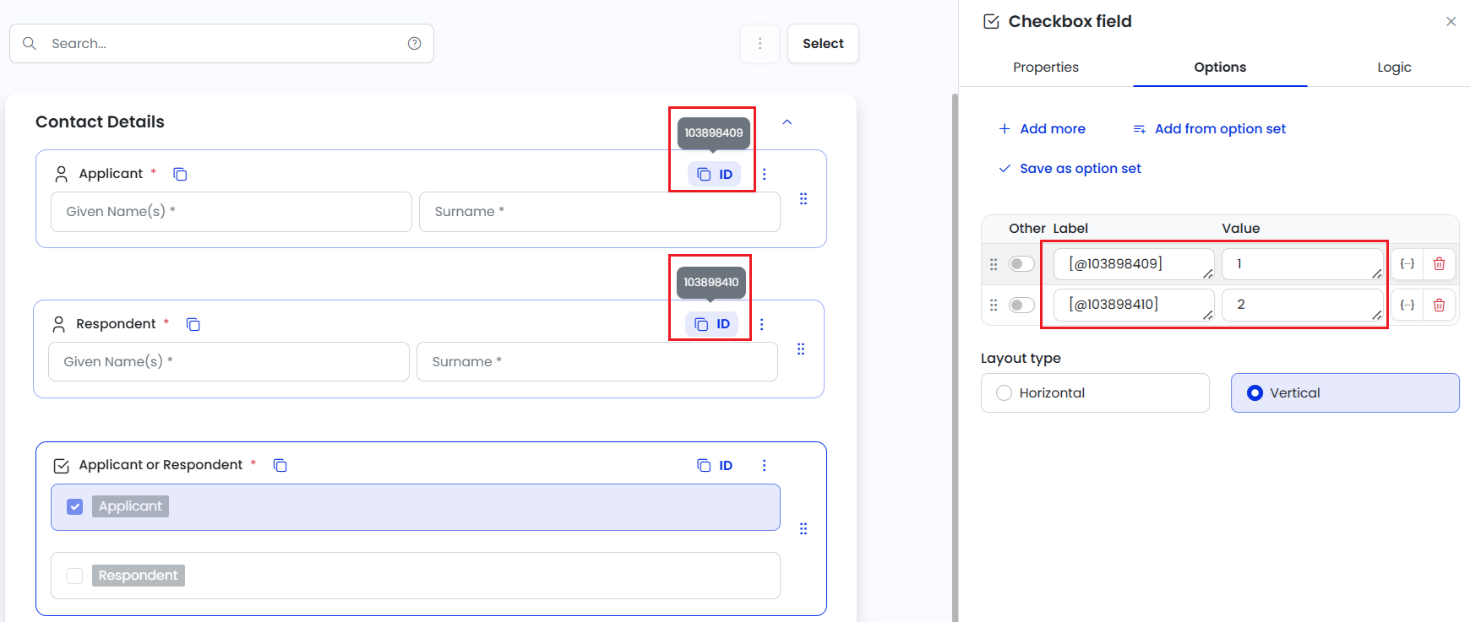Grab the Respondent field drag handle

tap(801, 349)
